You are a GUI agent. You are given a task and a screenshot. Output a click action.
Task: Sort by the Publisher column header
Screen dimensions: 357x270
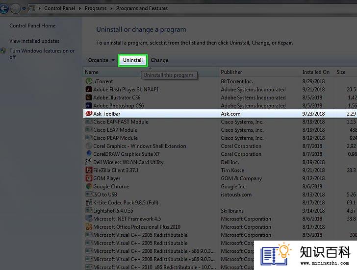[259, 72]
